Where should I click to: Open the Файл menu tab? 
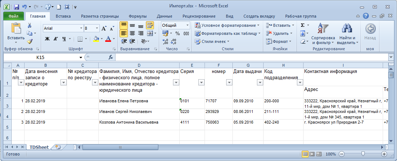14,16
